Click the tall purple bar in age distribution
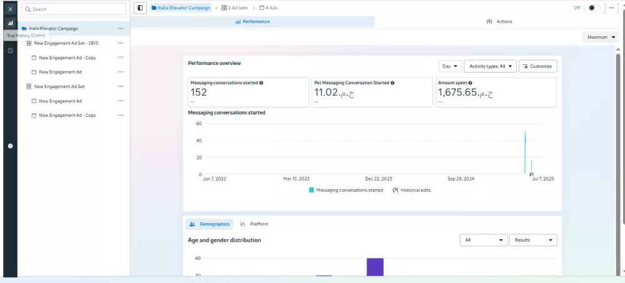 375,267
